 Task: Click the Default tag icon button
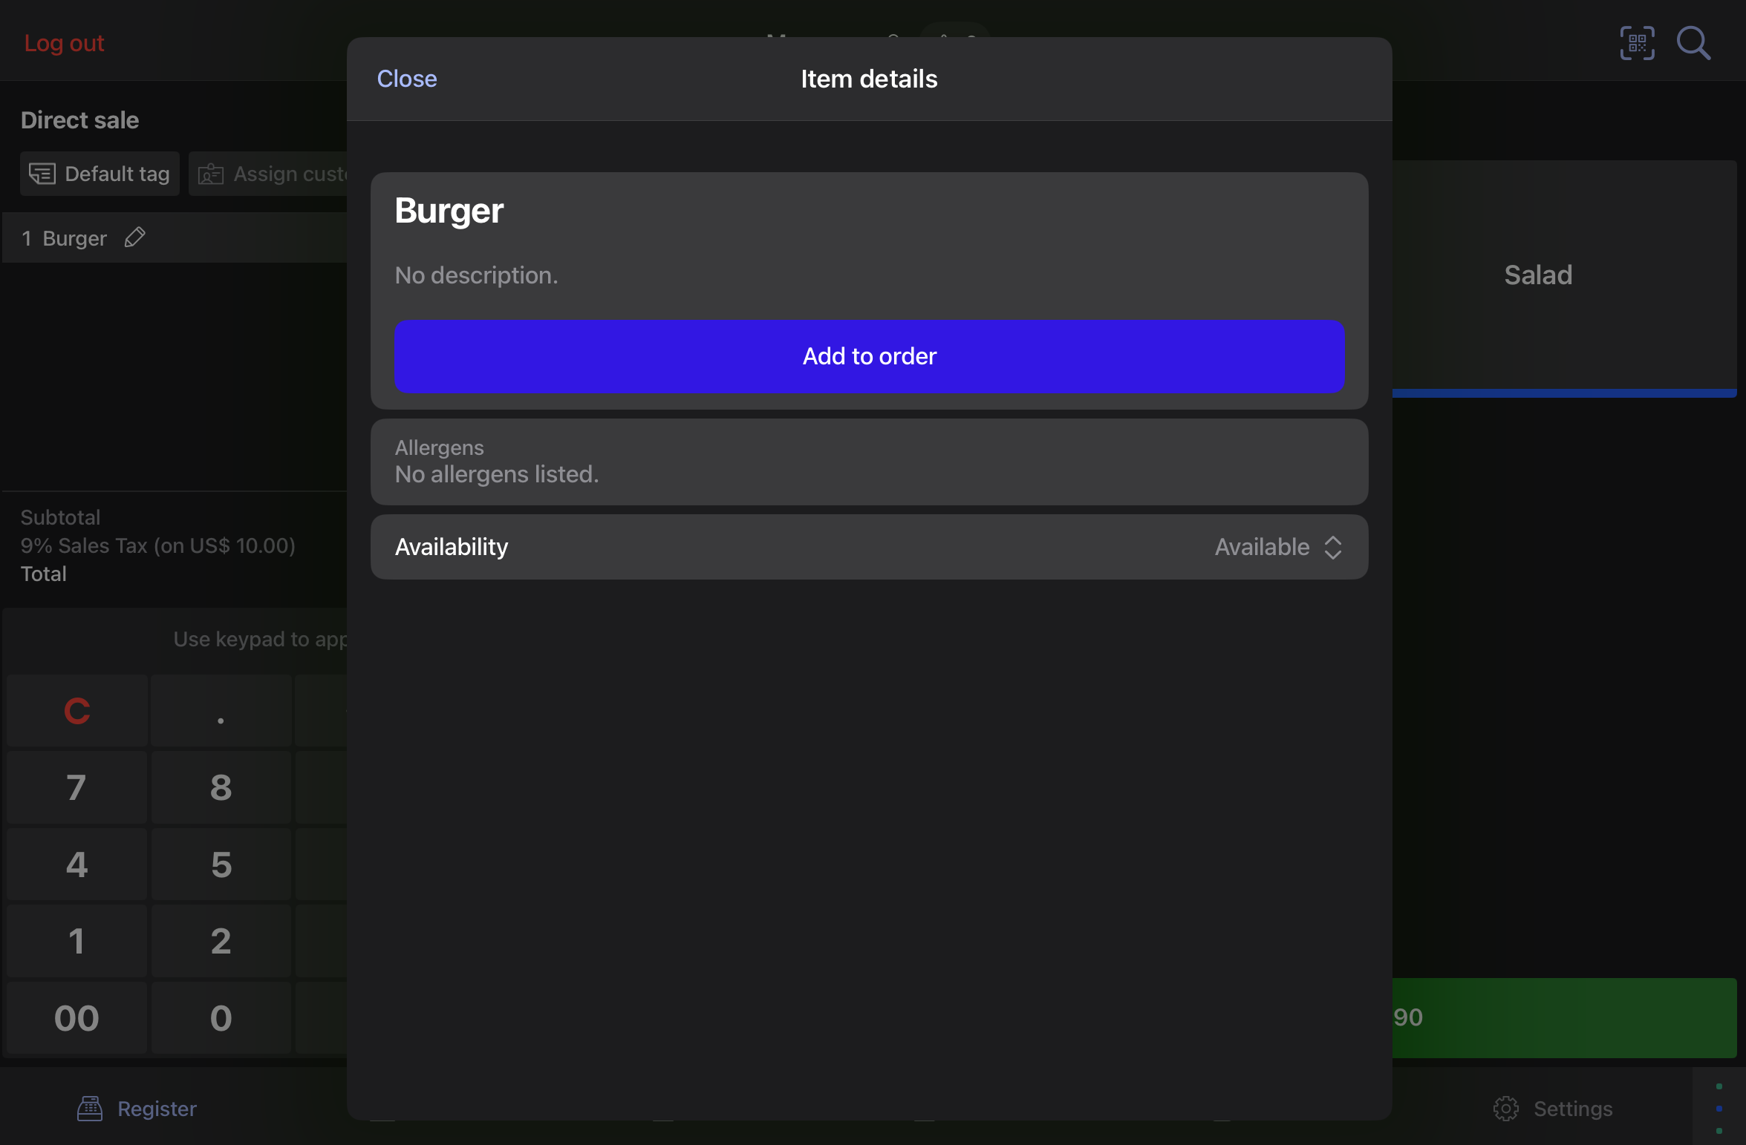click(x=42, y=174)
